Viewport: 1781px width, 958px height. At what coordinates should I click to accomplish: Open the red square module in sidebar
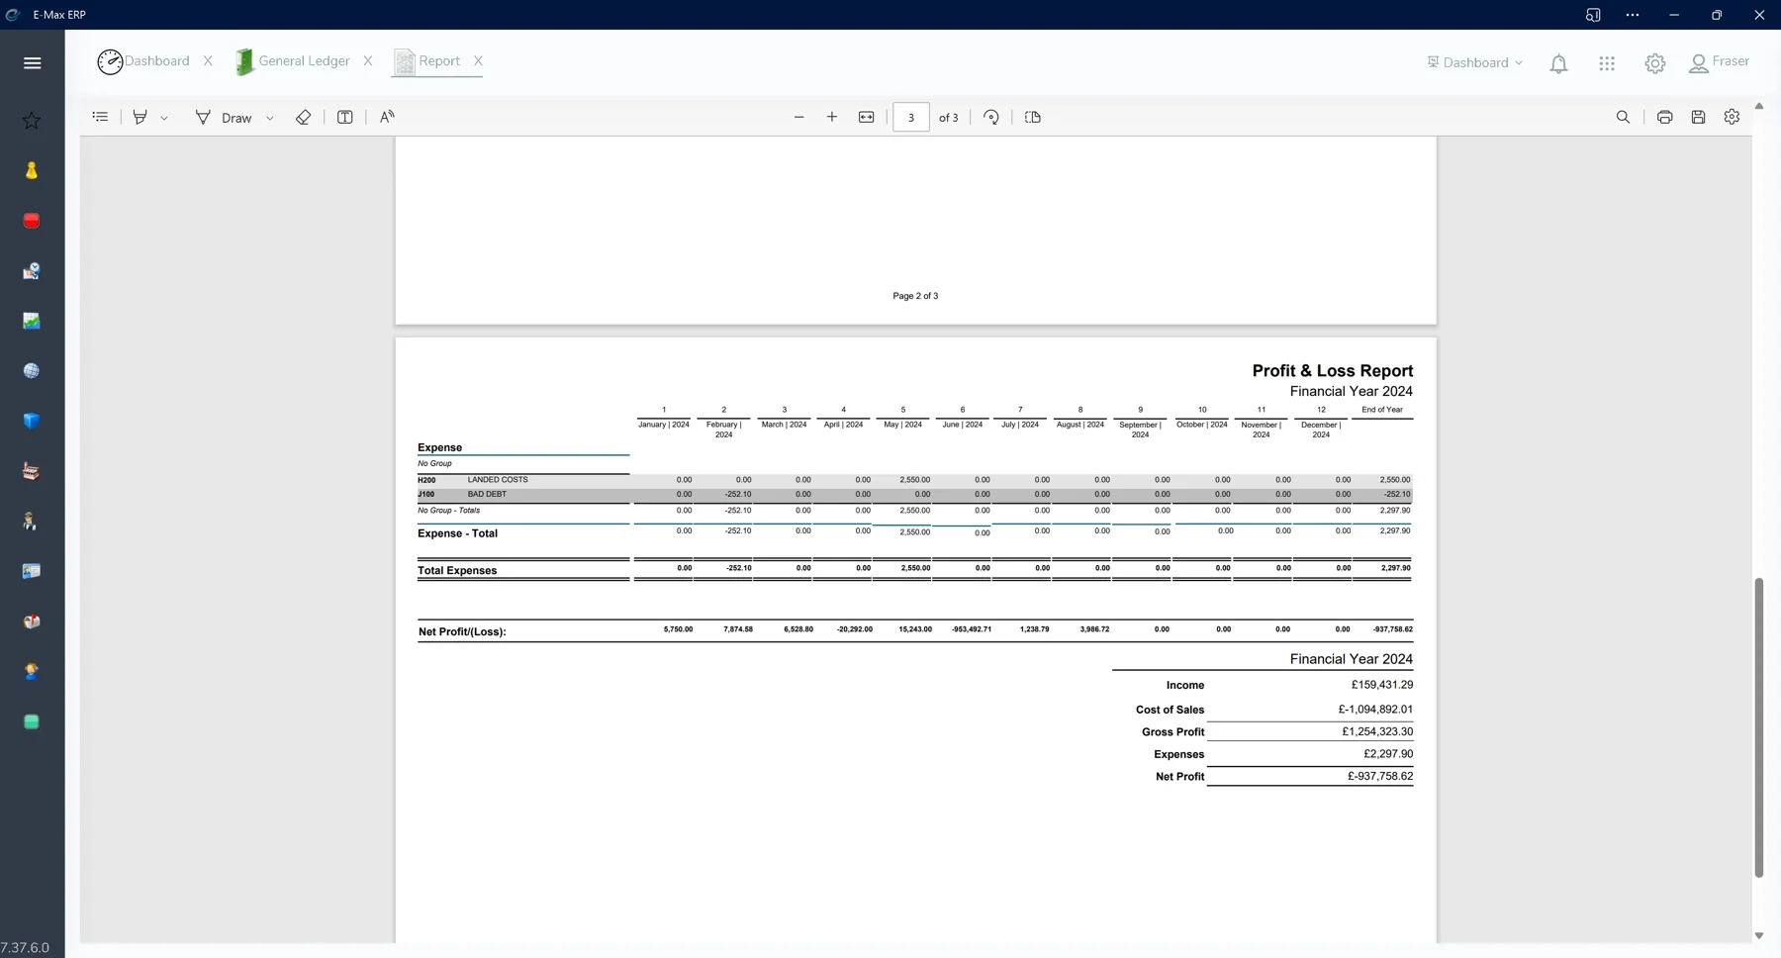pos(32,221)
